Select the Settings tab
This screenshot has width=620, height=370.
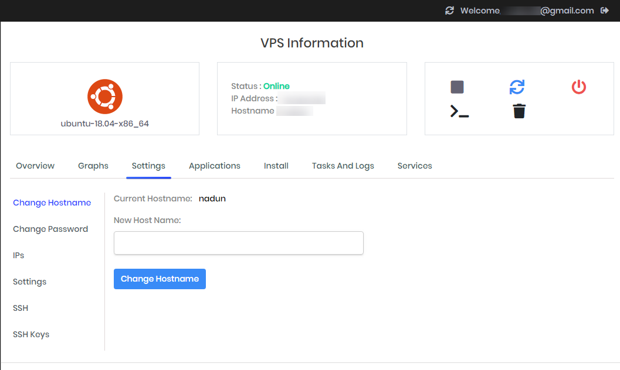coord(148,166)
